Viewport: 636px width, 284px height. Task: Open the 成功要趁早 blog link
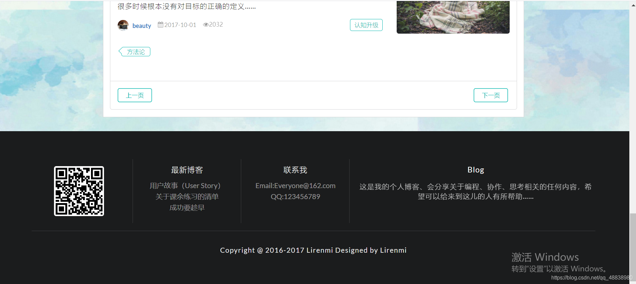coord(187,208)
